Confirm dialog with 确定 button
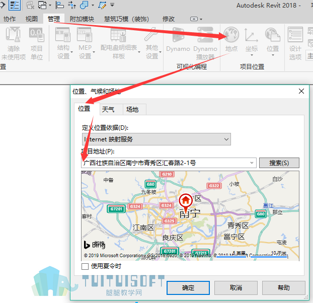 [188, 287]
